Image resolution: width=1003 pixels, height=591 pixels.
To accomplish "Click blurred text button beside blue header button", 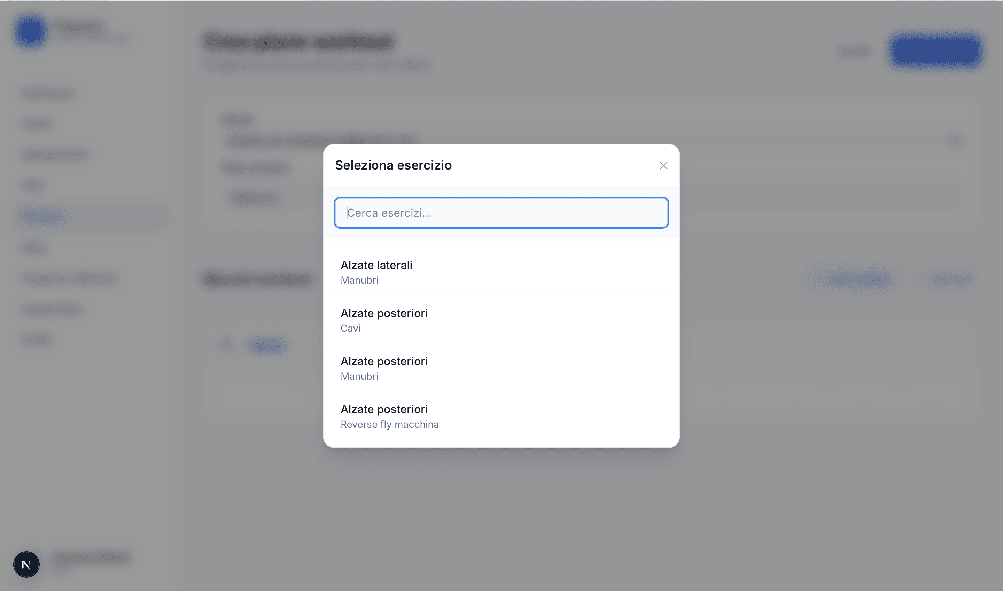I will coord(854,51).
